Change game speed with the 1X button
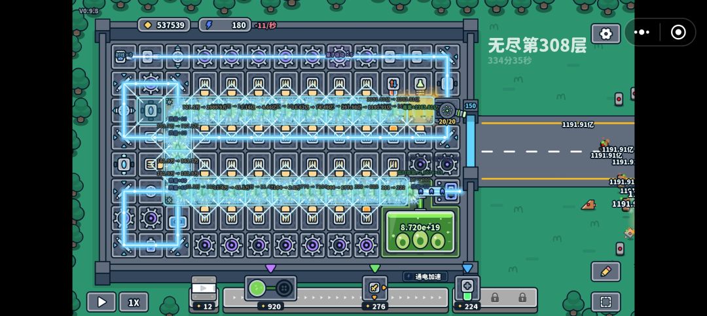 pos(134,302)
